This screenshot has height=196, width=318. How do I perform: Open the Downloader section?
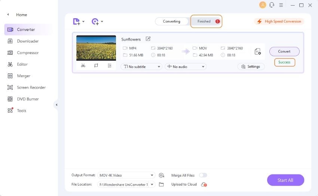(28, 41)
